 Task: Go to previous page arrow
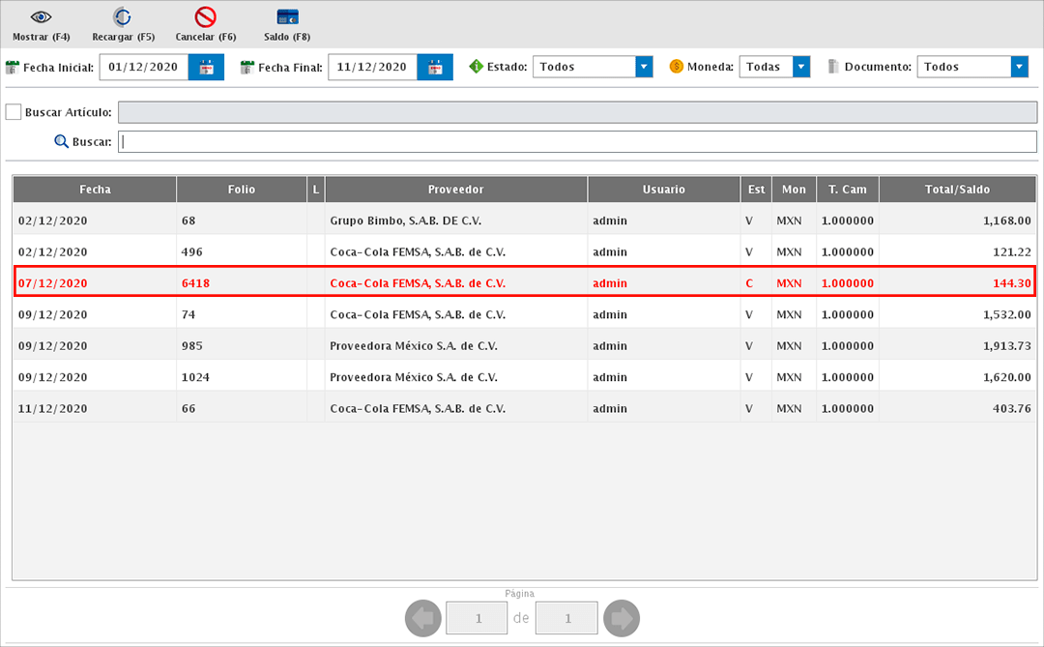[422, 618]
